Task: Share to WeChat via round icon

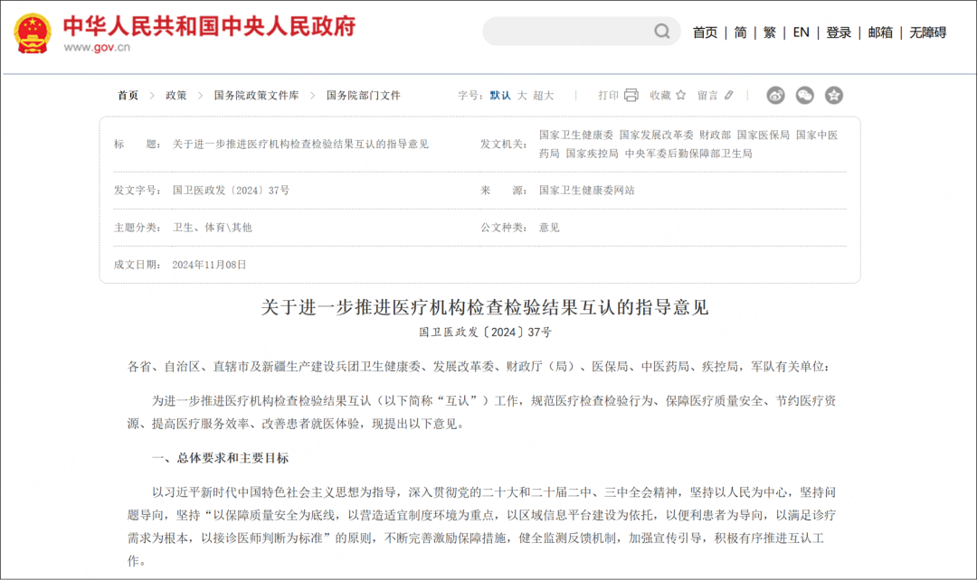Action: point(805,95)
